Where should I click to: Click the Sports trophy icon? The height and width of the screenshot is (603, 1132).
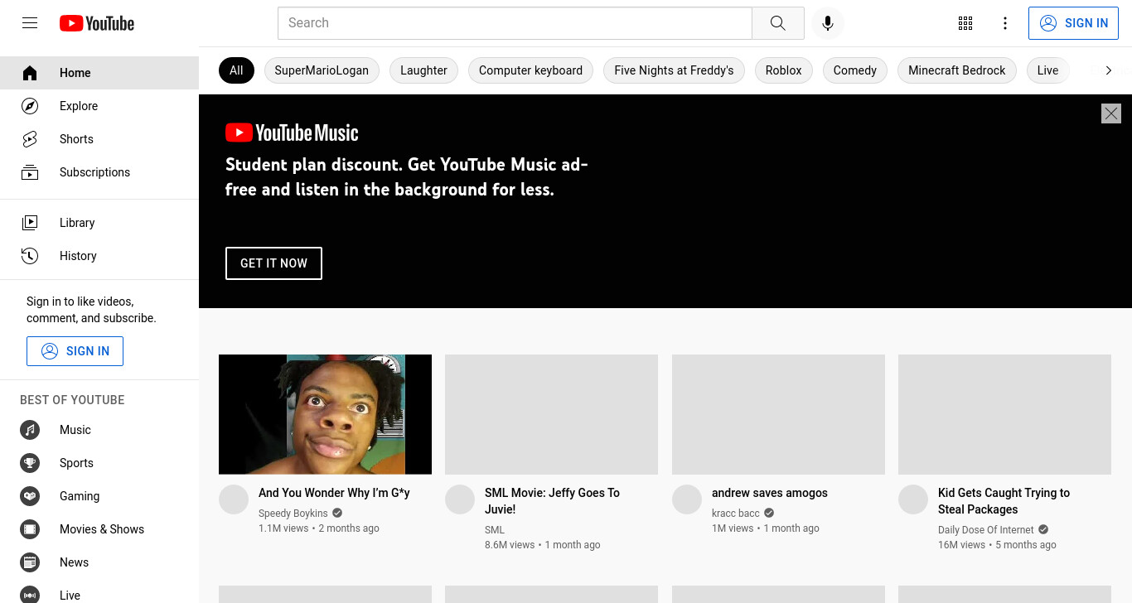pos(30,463)
